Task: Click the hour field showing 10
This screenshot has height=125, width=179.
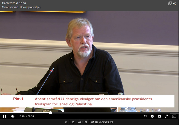Action: (x=73, y=122)
